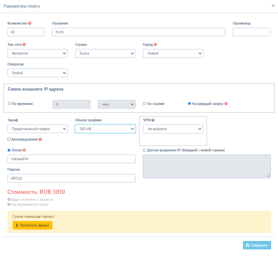The height and width of the screenshot is (256, 278).
Task: Click the warning icon beside Логин label
Action: pos(24,150)
